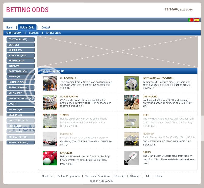Select AMERICAN FOOTB.(24) category
Viewport: 204px width, 188px height.
point(21,98)
